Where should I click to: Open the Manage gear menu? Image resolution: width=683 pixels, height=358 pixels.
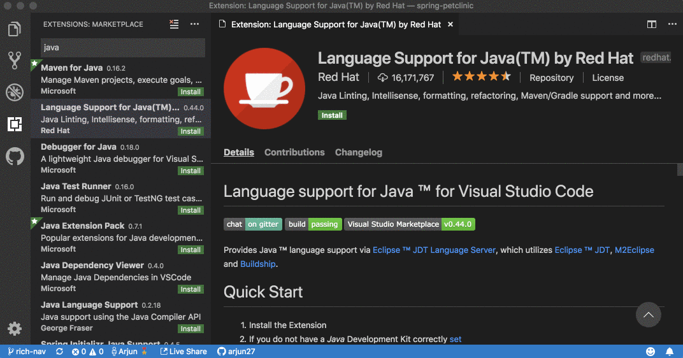[x=15, y=329]
